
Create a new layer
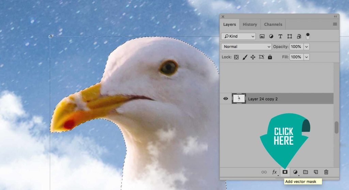pos(316,172)
